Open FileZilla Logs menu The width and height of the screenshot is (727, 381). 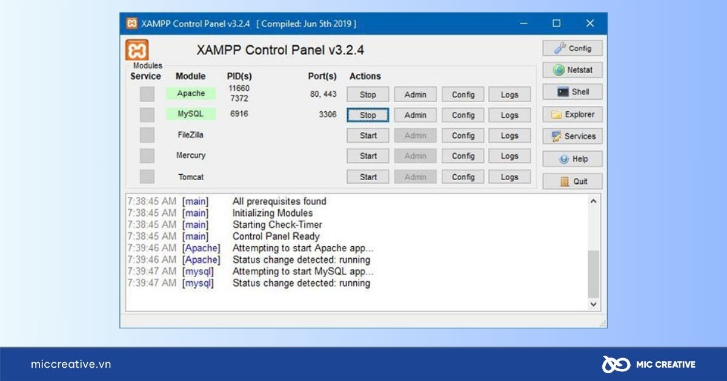[510, 135]
